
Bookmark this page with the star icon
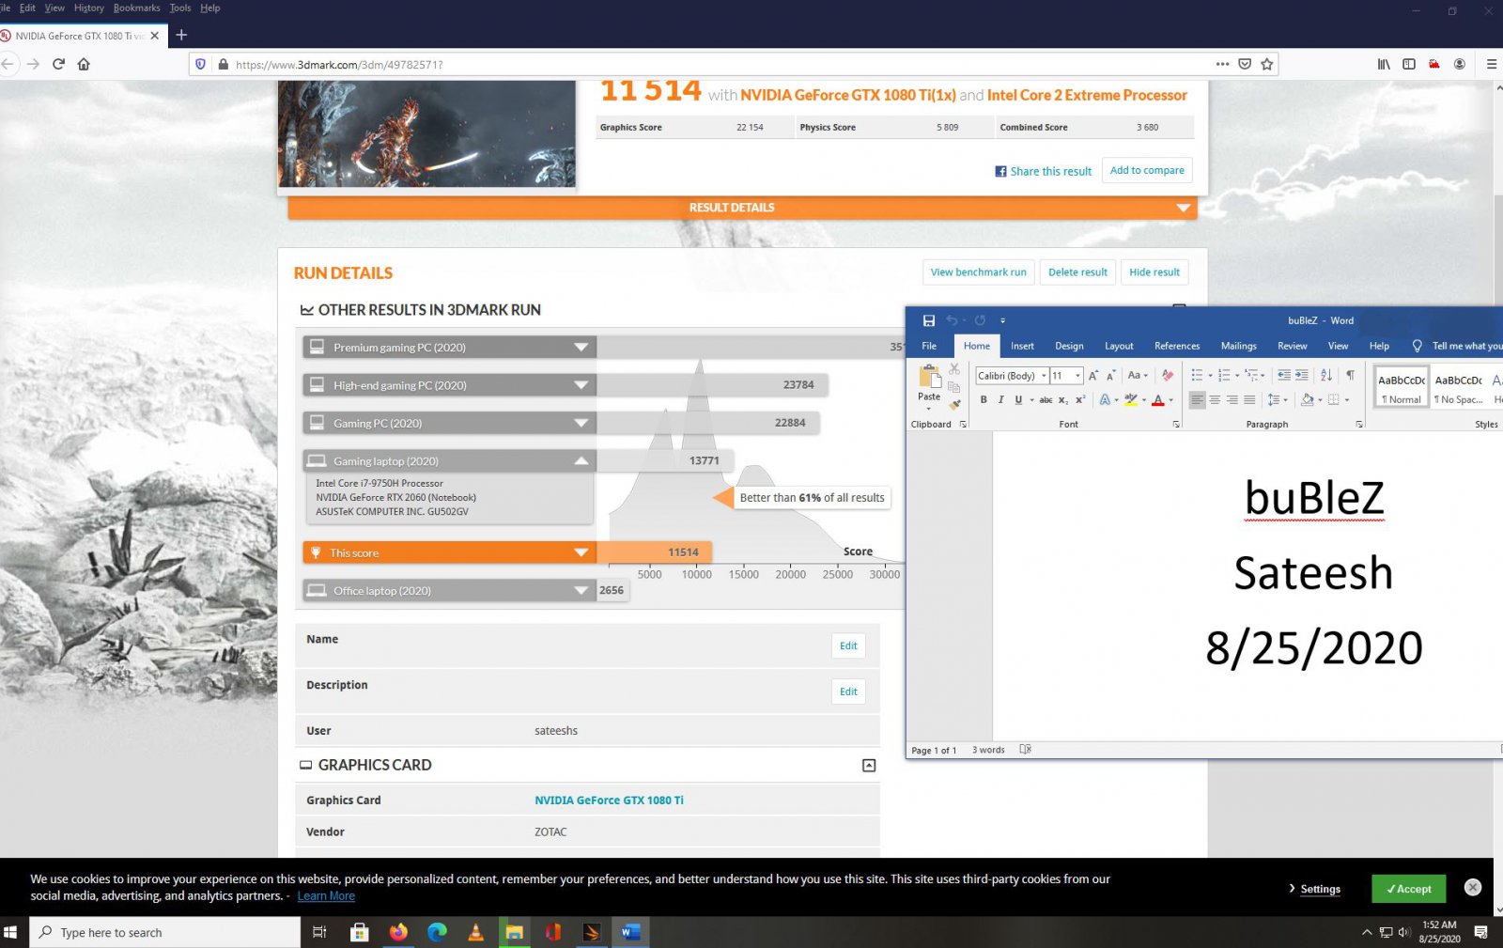pyautogui.click(x=1266, y=64)
